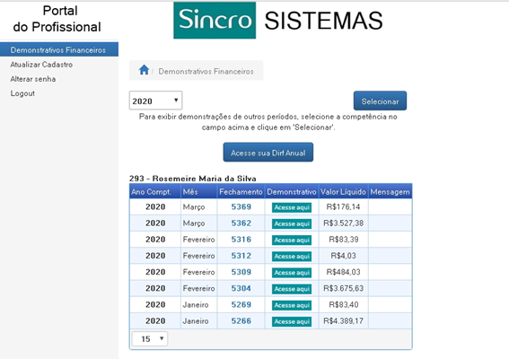The height and width of the screenshot is (359, 509).
Task: Open fechamento 5362 link
Action: pyautogui.click(x=241, y=223)
